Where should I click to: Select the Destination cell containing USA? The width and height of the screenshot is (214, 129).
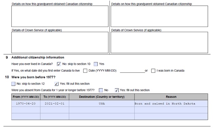102,103
